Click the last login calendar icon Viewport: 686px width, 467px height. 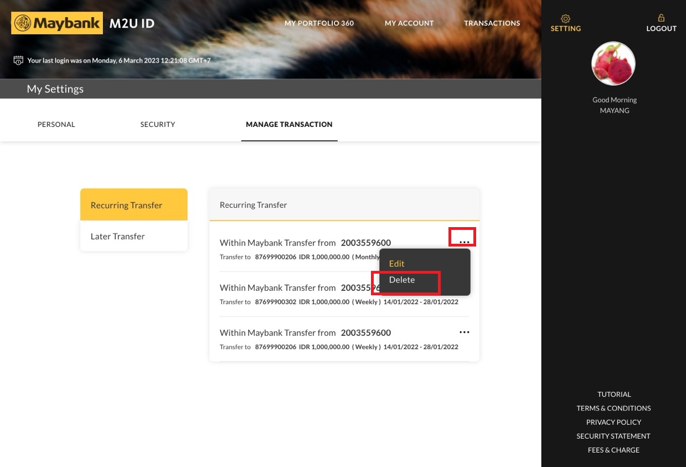(x=18, y=60)
